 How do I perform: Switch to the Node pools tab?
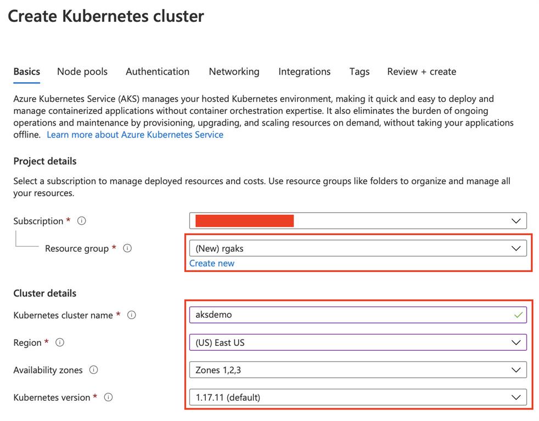(82, 72)
